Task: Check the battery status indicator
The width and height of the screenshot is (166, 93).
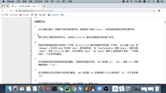Action: point(138,2)
